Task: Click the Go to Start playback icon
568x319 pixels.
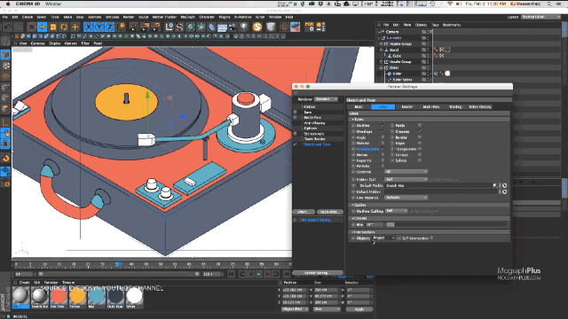Action: pos(231,274)
